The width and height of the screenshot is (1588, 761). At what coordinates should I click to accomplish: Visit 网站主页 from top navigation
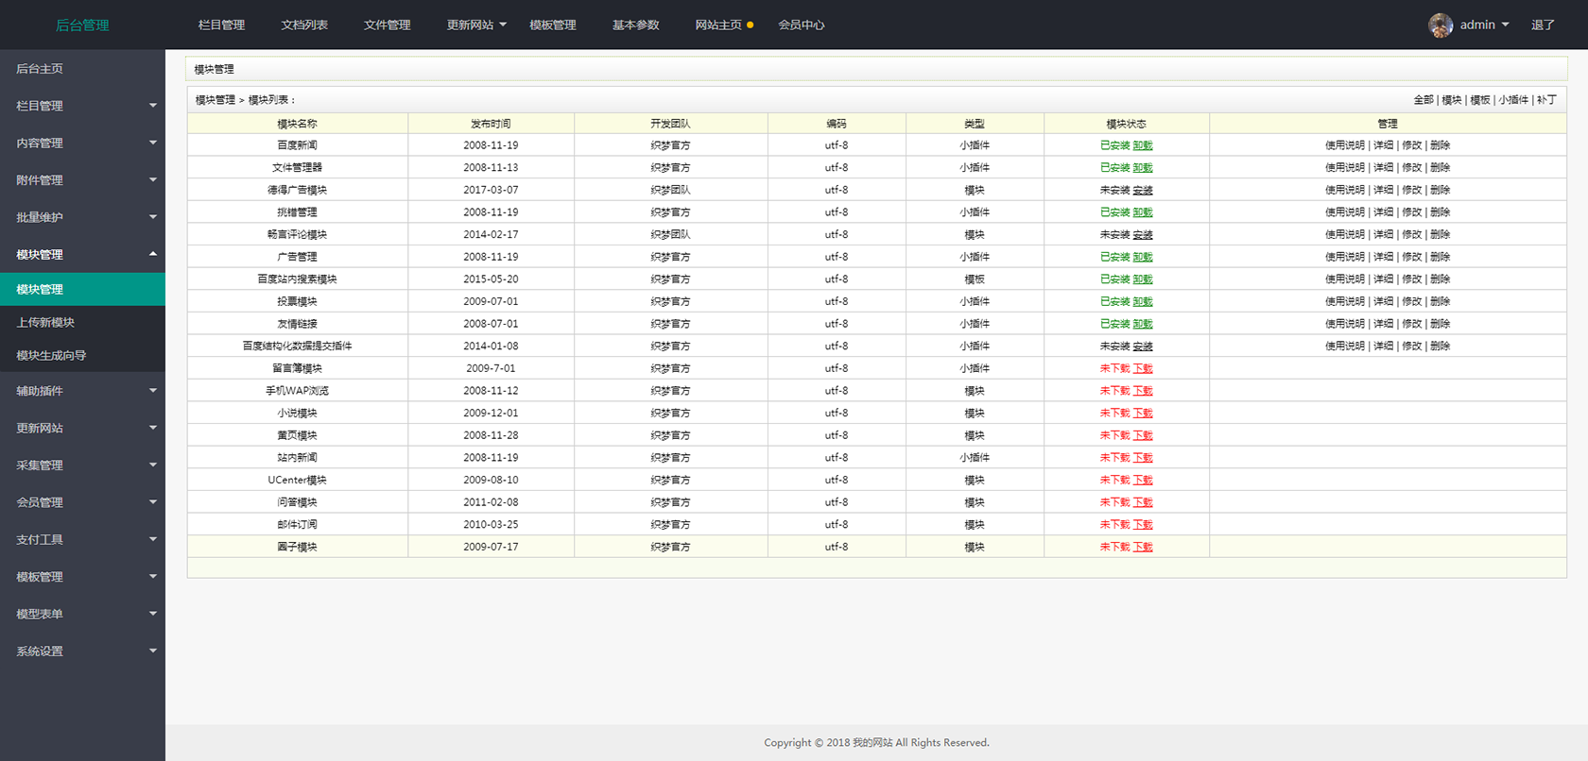point(718,25)
